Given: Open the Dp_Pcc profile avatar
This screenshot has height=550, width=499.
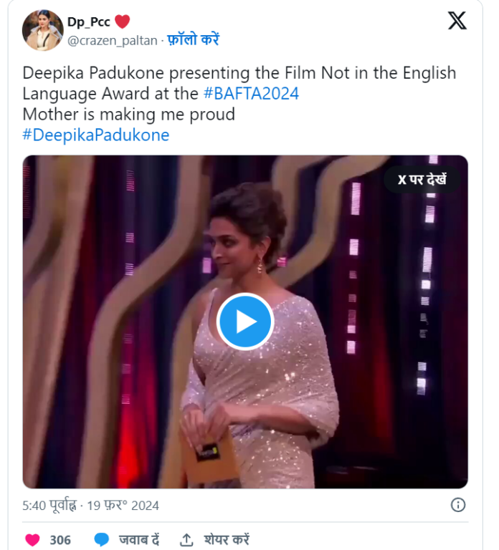Looking at the screenshot, I should [42, 30].
